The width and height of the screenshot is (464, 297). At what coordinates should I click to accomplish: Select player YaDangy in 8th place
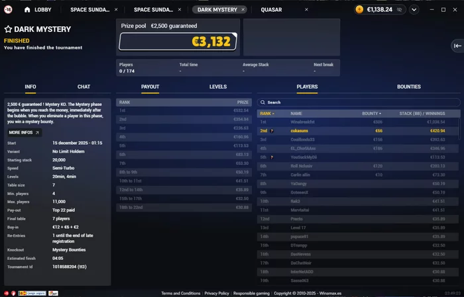tap(359, 184)
